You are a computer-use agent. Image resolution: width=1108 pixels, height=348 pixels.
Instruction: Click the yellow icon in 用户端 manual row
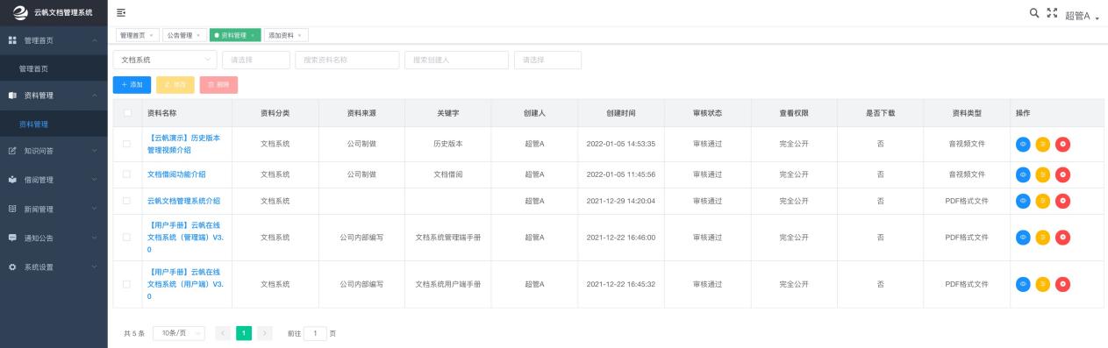(1043, 284)
